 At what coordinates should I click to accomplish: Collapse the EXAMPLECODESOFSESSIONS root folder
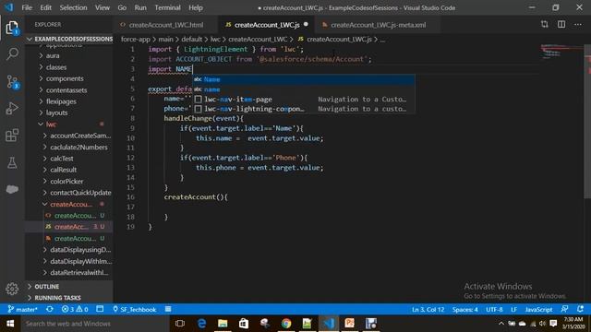[x=70, y=39]
